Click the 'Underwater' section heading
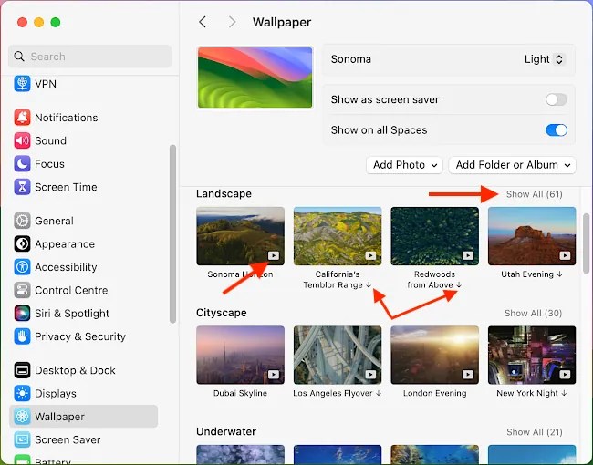593x465 pixels. (226, 431)
